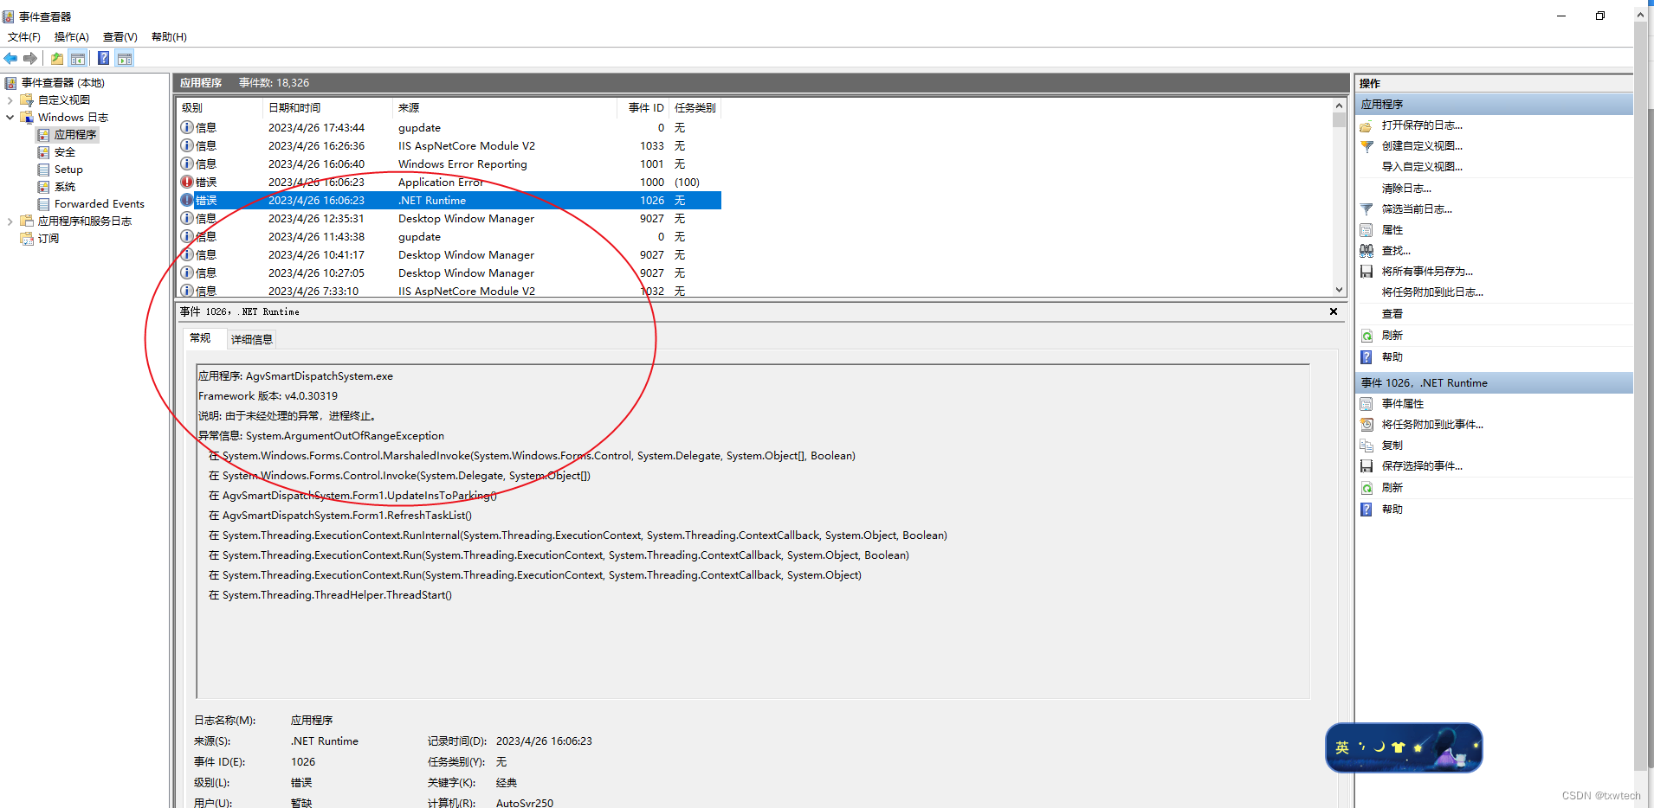Select Forwarded Events in the tree
Image resolution: width=1654 pixels, height=808 pixels.
[100, 204]
